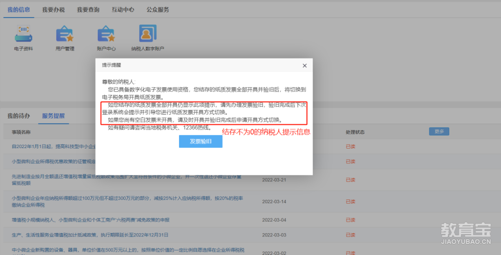This screenshot has height=255, width=501.
Task: Click the date 2022-03-04
Action: [x=274, y=220]
